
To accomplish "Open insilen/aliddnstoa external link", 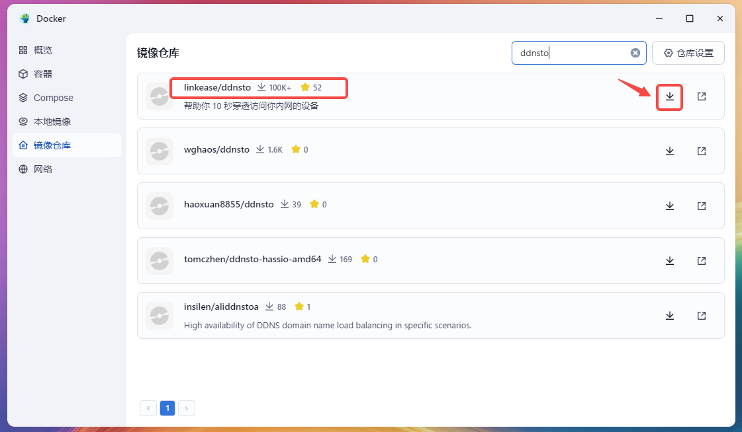I will point(702,315).
